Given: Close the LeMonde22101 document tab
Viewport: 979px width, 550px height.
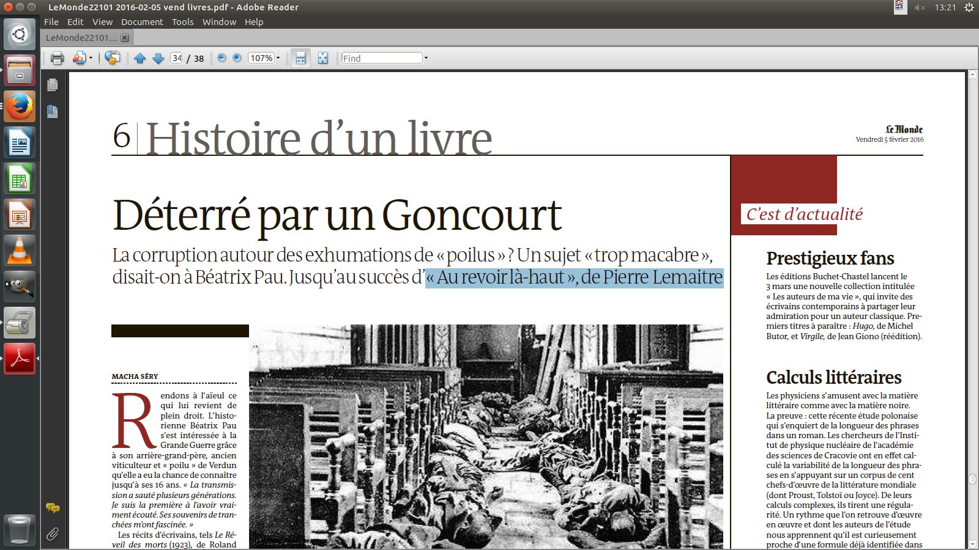Looking at the screenshot, I should (125, 37).
